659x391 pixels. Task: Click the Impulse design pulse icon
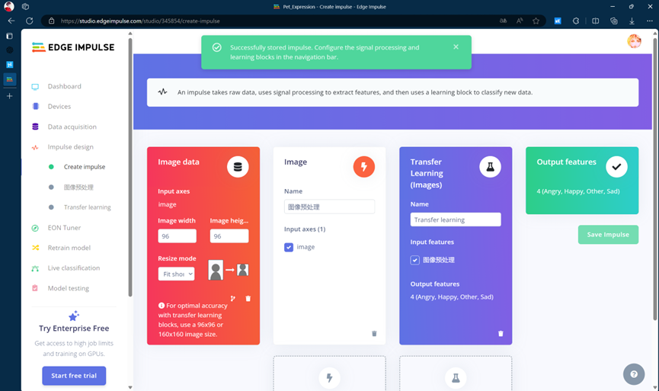tap(35, 147)
